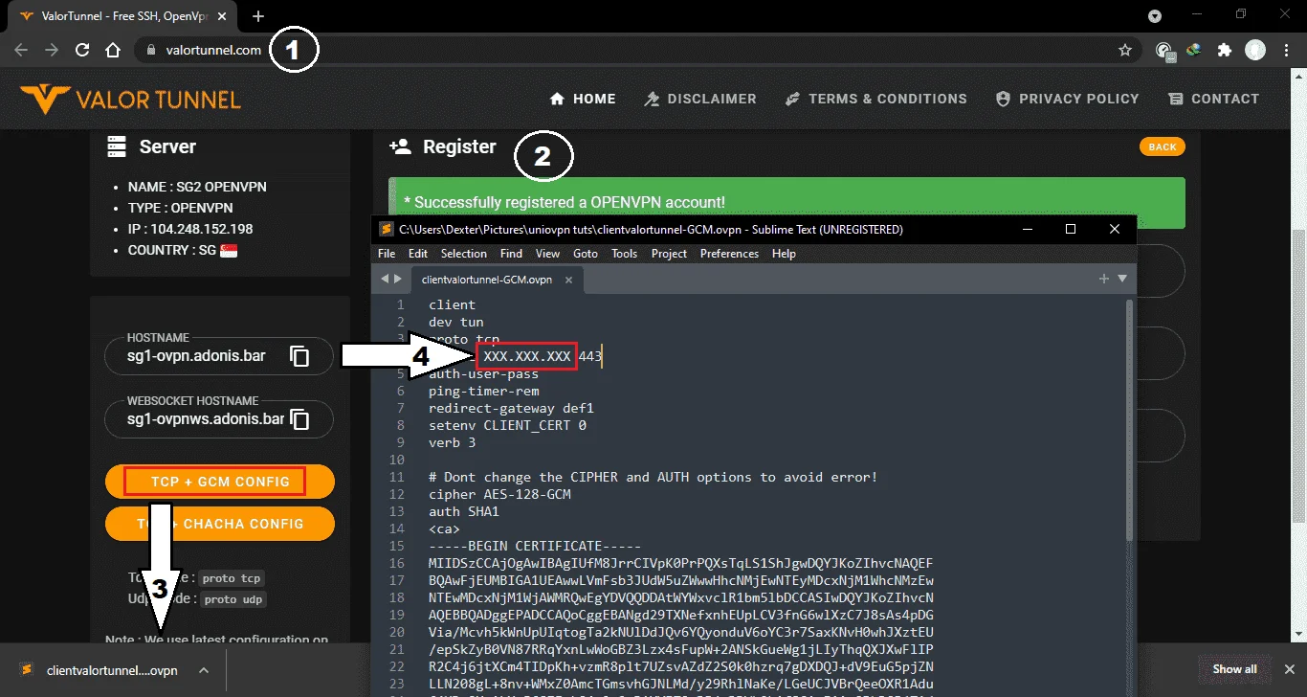Open the Help menu in Sublime Text
Screen dimensions: 1307x697
coord(784,254)
